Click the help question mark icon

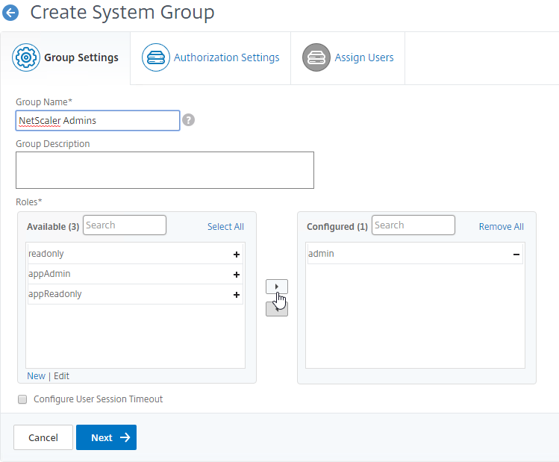(x=189, y=120)
